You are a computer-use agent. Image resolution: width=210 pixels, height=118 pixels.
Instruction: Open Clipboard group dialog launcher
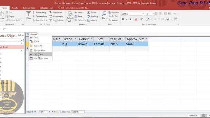tap(23, 25)
